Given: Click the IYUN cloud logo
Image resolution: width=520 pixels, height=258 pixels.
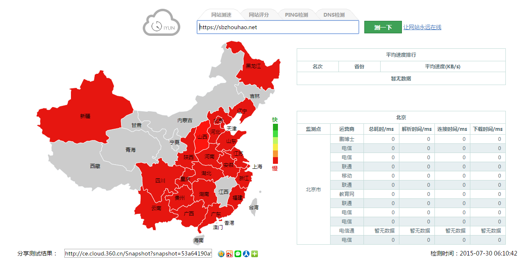Looking at the screenshot, I should click(x=162, y=23).
